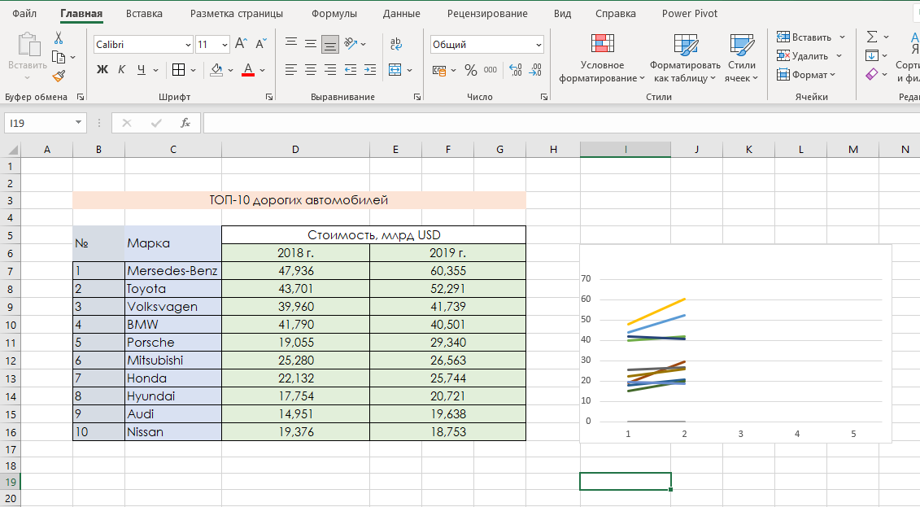Open Conditional Formatting (Условное форматирование)
The height and width of the screenshot is (507, 920).
tap(602, 58)
